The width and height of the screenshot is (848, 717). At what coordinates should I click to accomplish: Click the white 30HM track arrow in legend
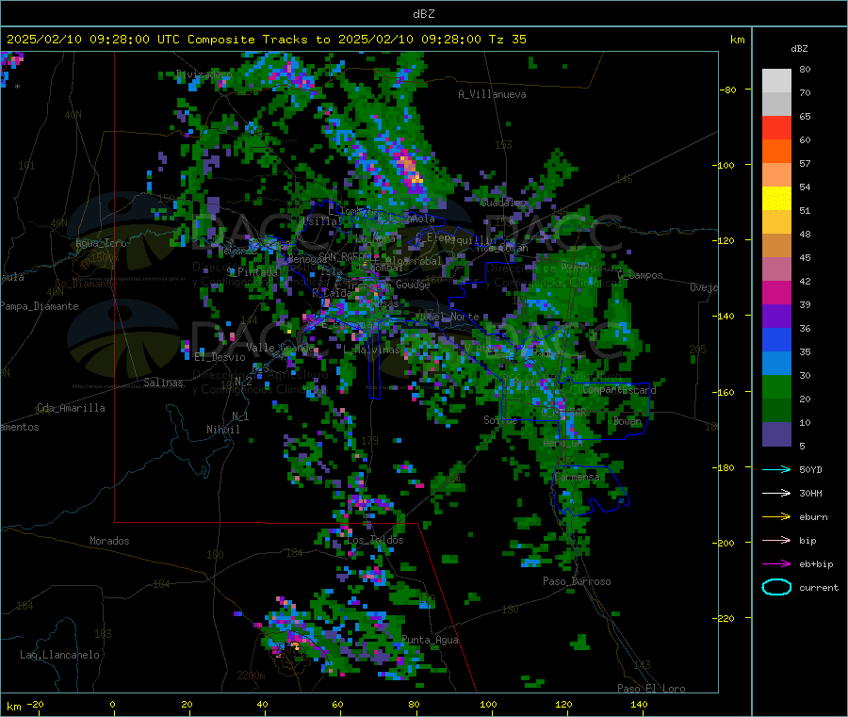(x=776, y=493)
